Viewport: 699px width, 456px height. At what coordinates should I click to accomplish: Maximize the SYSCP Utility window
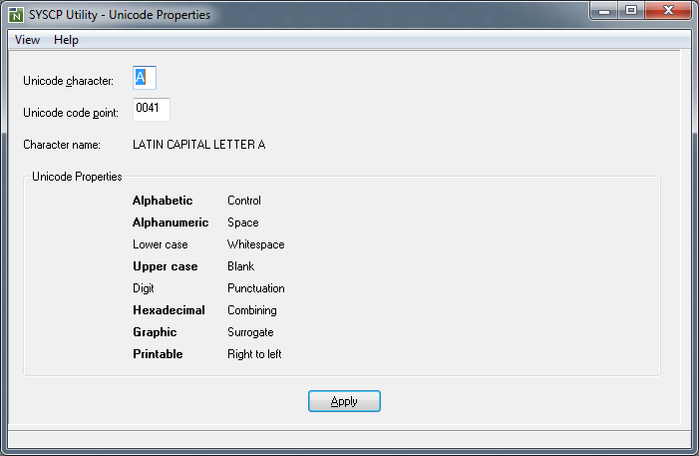631,11
